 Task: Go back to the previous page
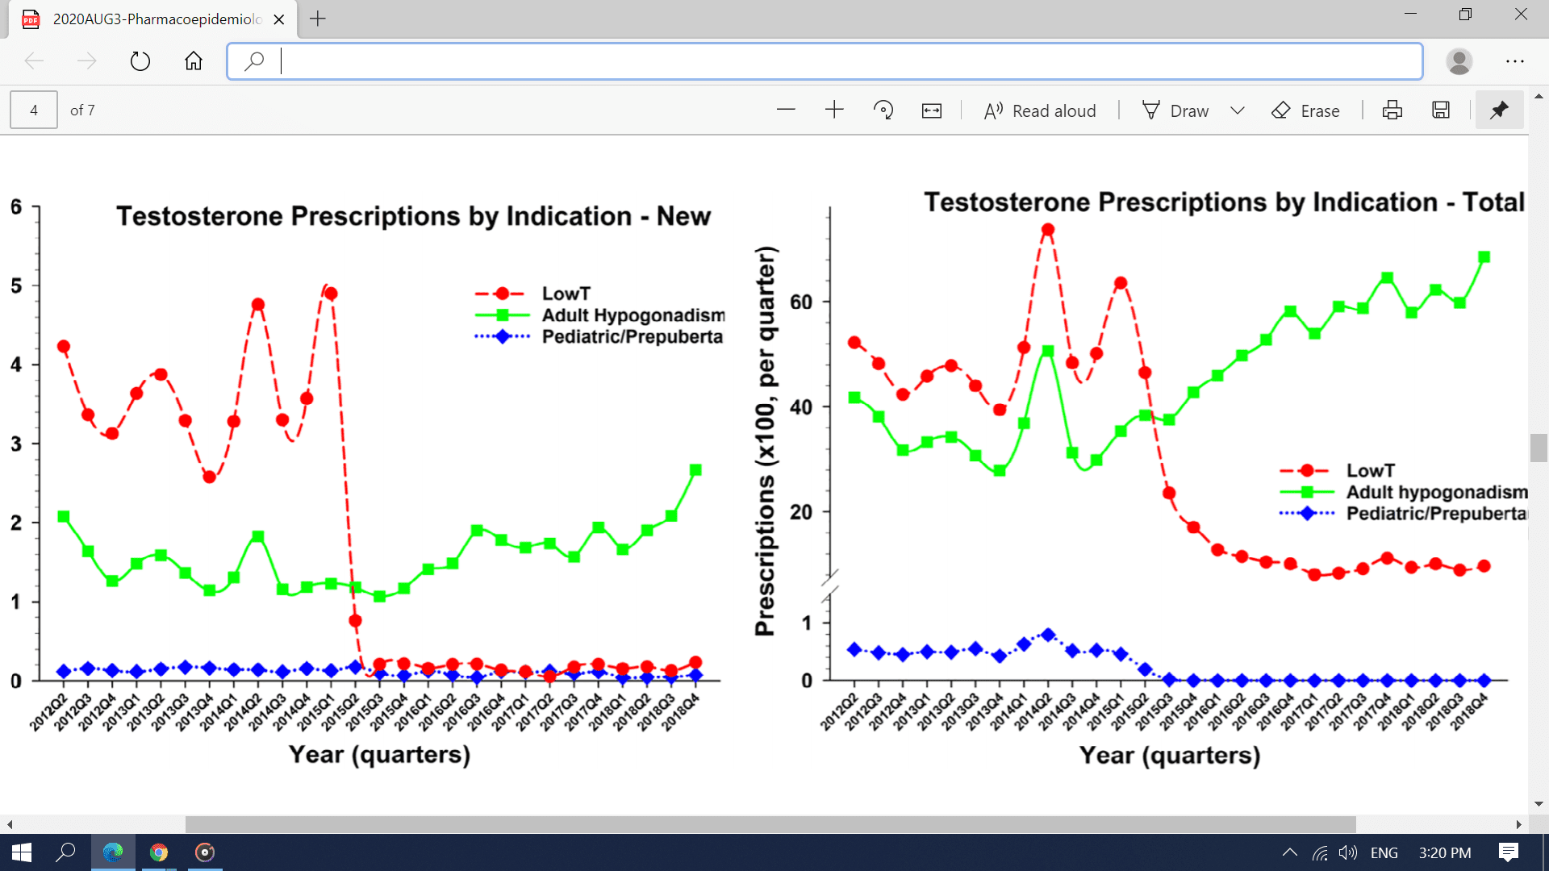coord(34,61)
